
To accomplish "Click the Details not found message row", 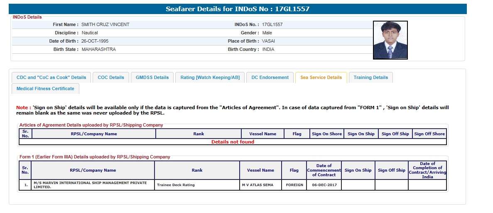I will [x=233, y=142].
